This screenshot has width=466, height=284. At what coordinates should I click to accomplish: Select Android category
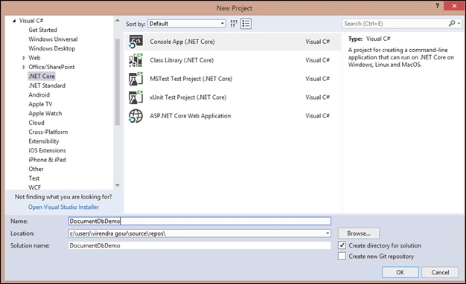point(39,94)
